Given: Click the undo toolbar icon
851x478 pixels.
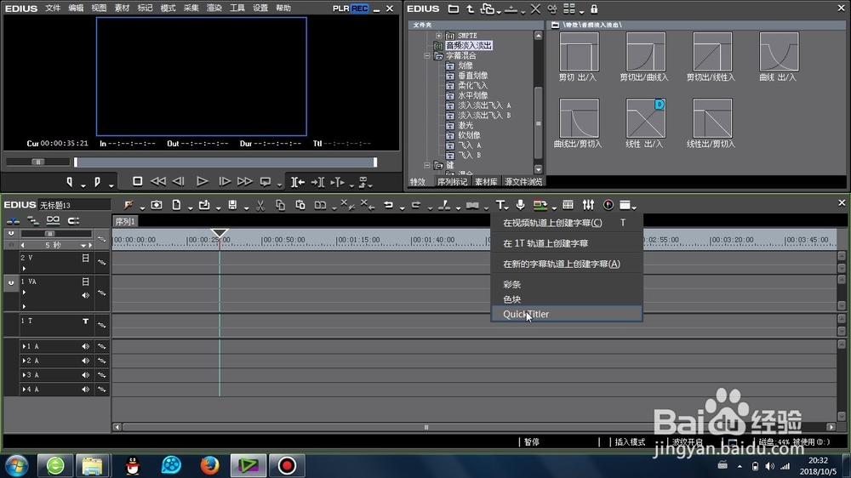Looking at the screenshot, I should point(388,204).
